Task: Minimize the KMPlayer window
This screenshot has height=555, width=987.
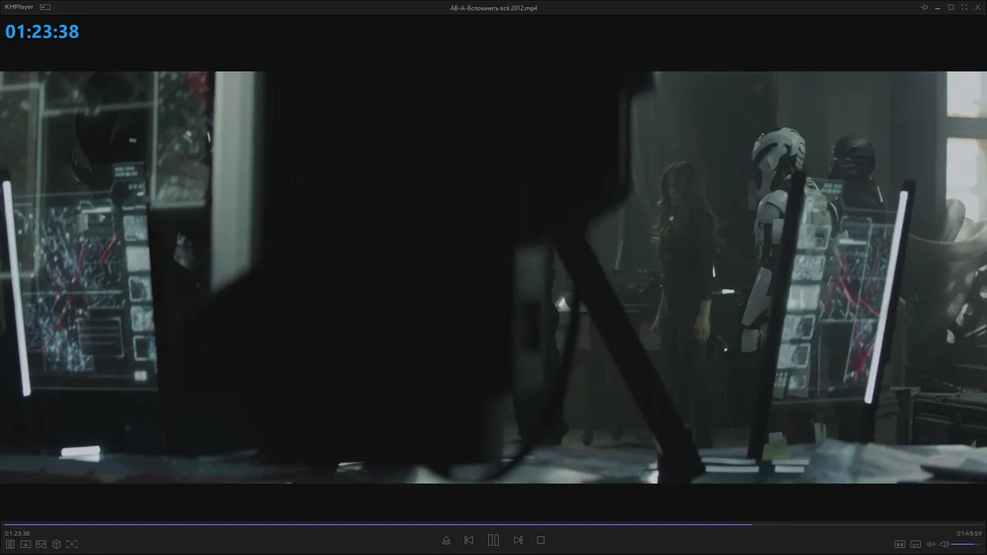Action: coord(938,7)
